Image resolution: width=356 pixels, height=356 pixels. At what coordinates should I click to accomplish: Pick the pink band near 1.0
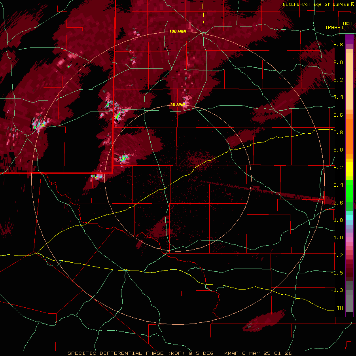[349, 240]
